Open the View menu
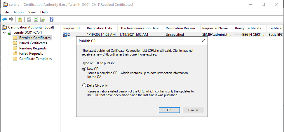The width and height of the screenshot is (284, 132). [32, 12]
